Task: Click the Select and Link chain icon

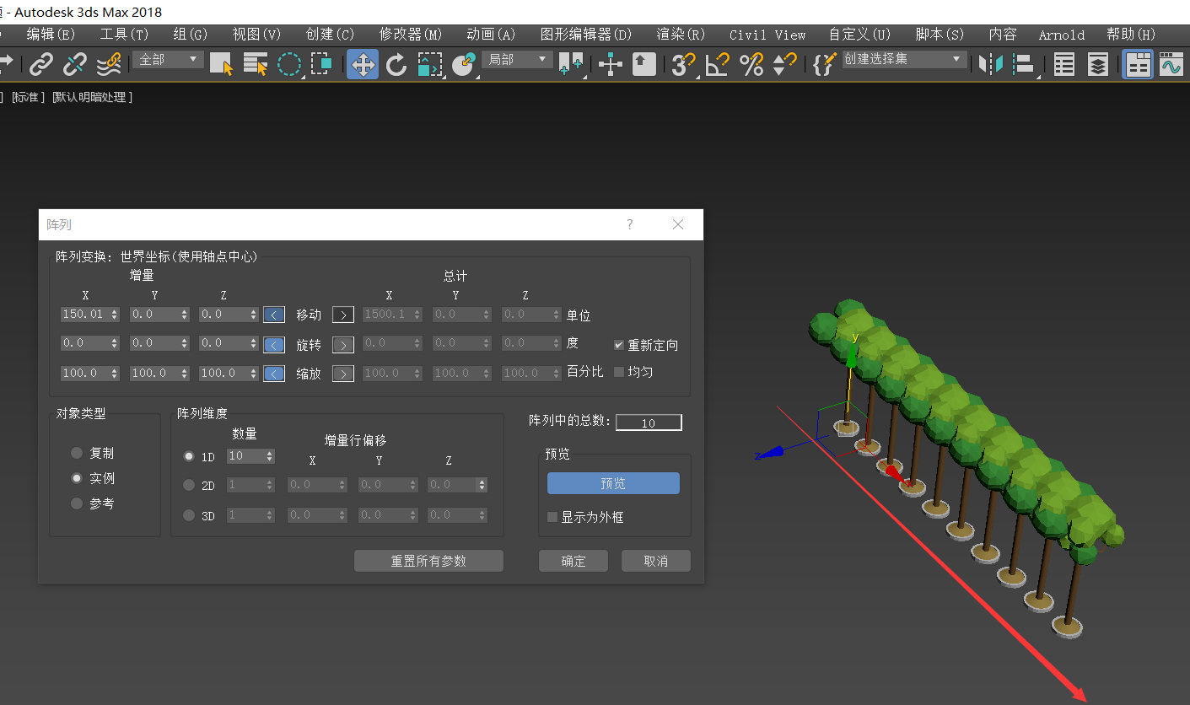Action: click(41, 64)
